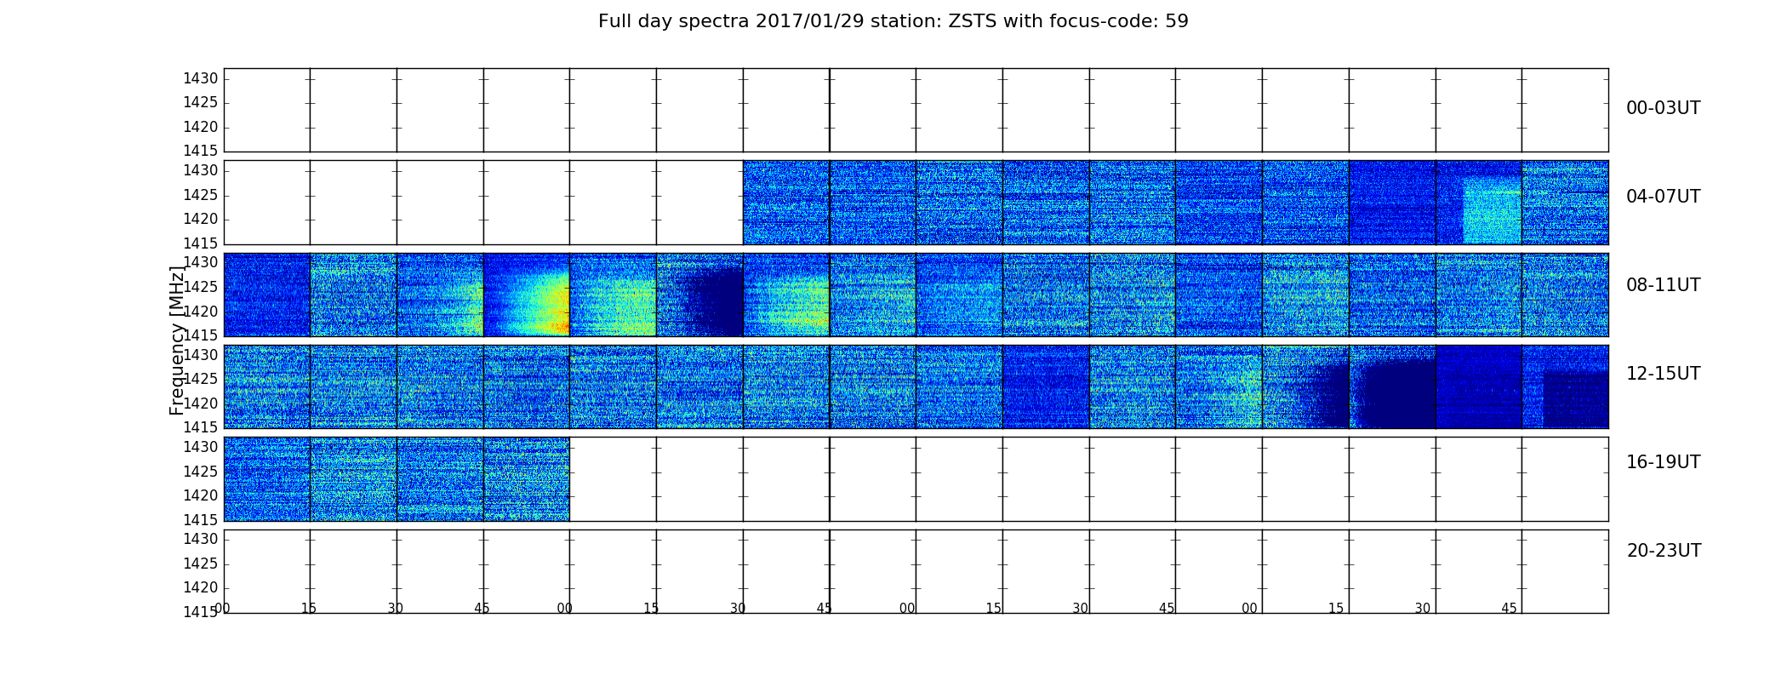Click the spectrogram data in the 16-19UT row

397,479
